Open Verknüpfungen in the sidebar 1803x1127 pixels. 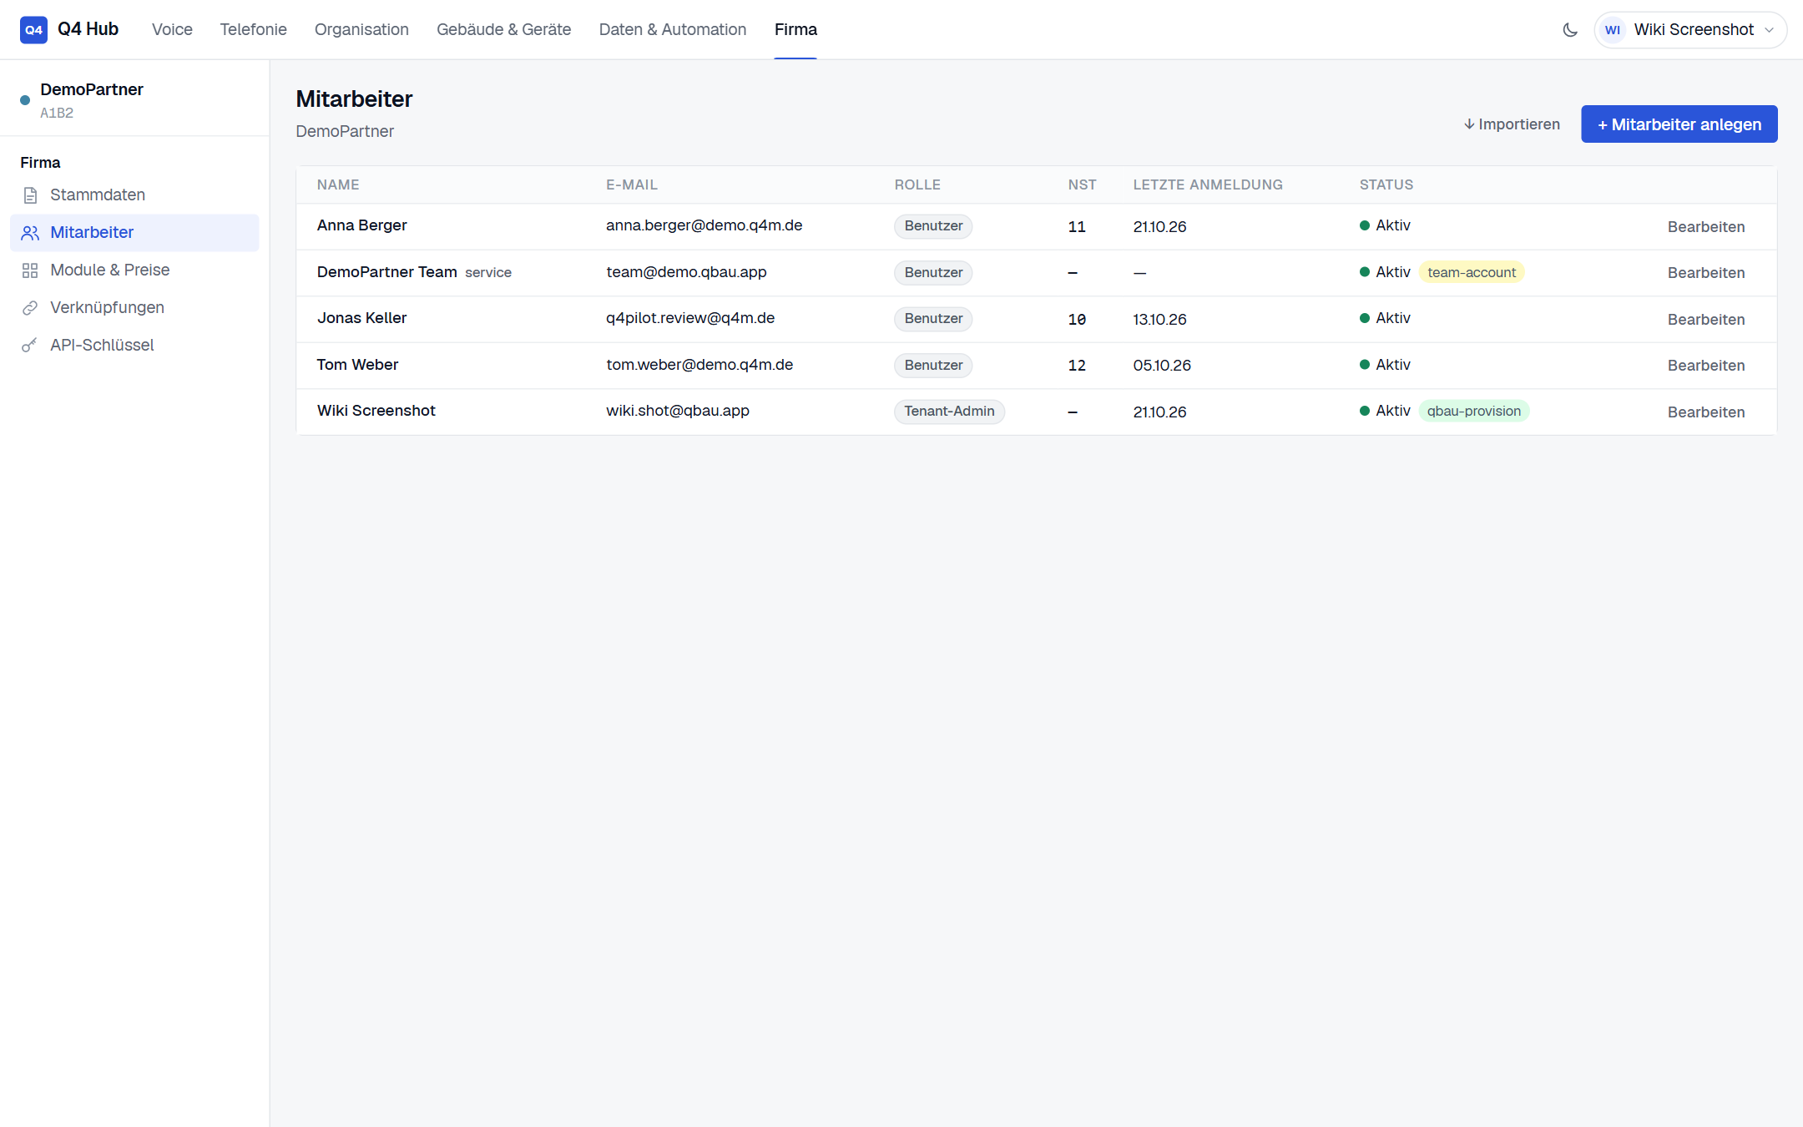134,308
